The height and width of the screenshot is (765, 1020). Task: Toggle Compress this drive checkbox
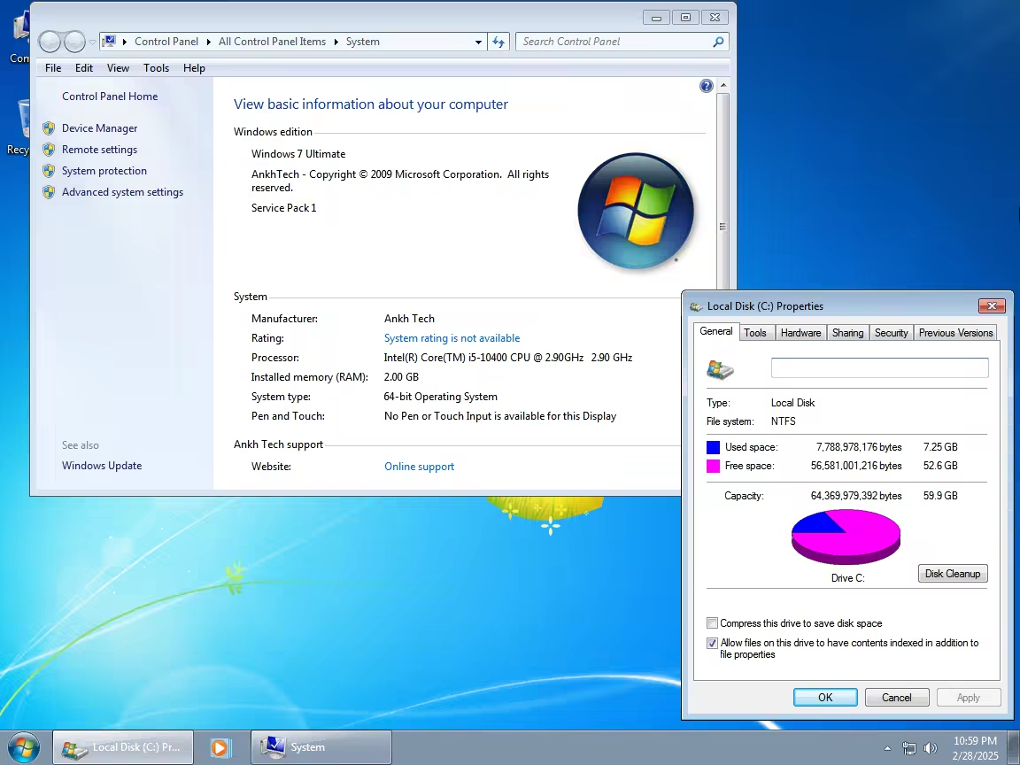712,623
